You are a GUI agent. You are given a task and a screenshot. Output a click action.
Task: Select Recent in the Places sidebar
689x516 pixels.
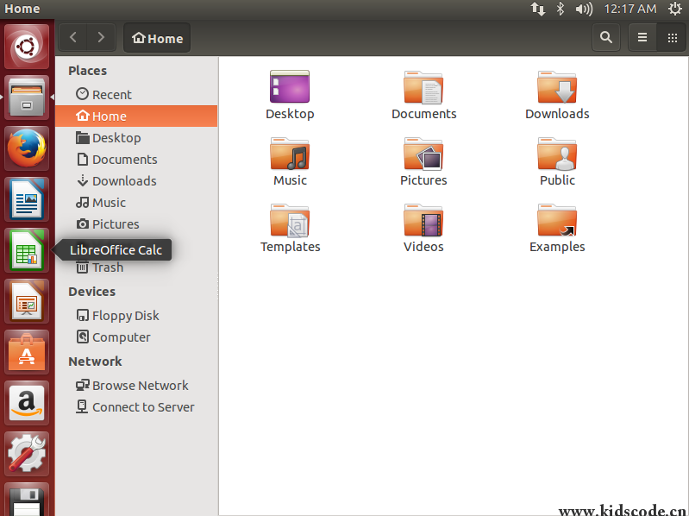click(136, 95)
